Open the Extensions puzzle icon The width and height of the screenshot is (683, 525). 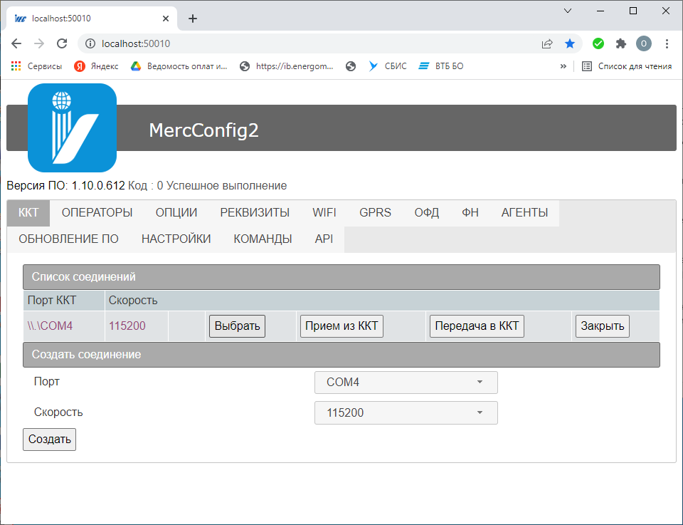coord(620,43)
